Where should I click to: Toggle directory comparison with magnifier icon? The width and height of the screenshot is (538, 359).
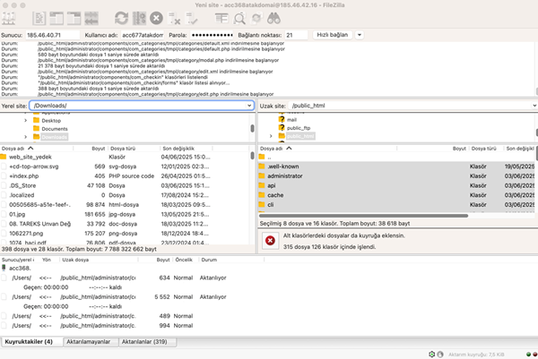(x=239, y=18)
